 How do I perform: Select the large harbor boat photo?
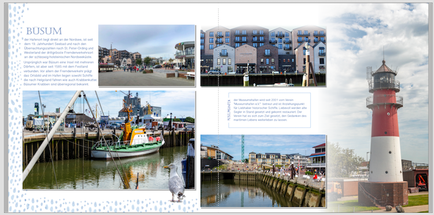tap(109, 140)
